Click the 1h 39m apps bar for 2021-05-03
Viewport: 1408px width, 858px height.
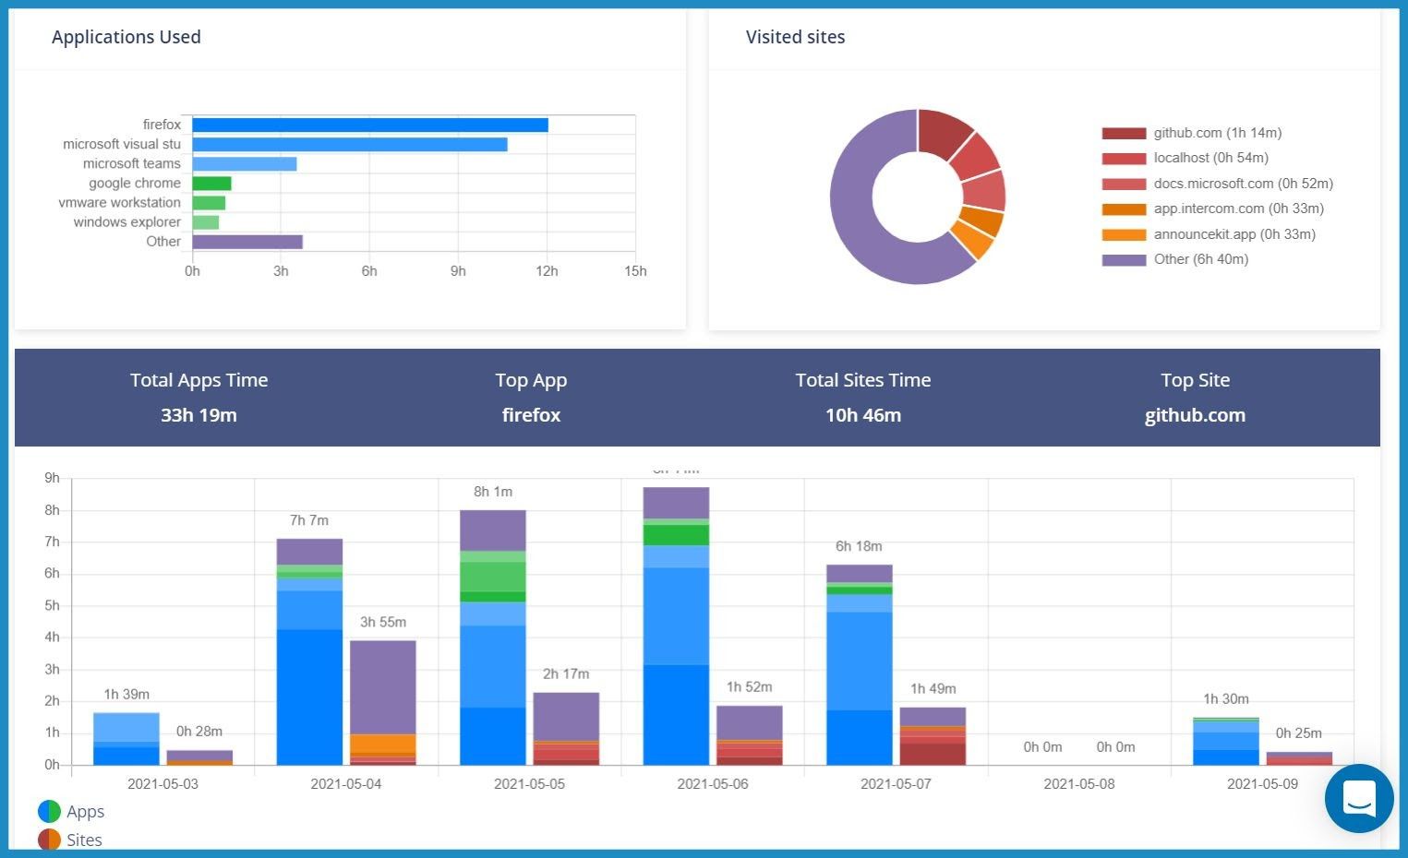(126, 738)
